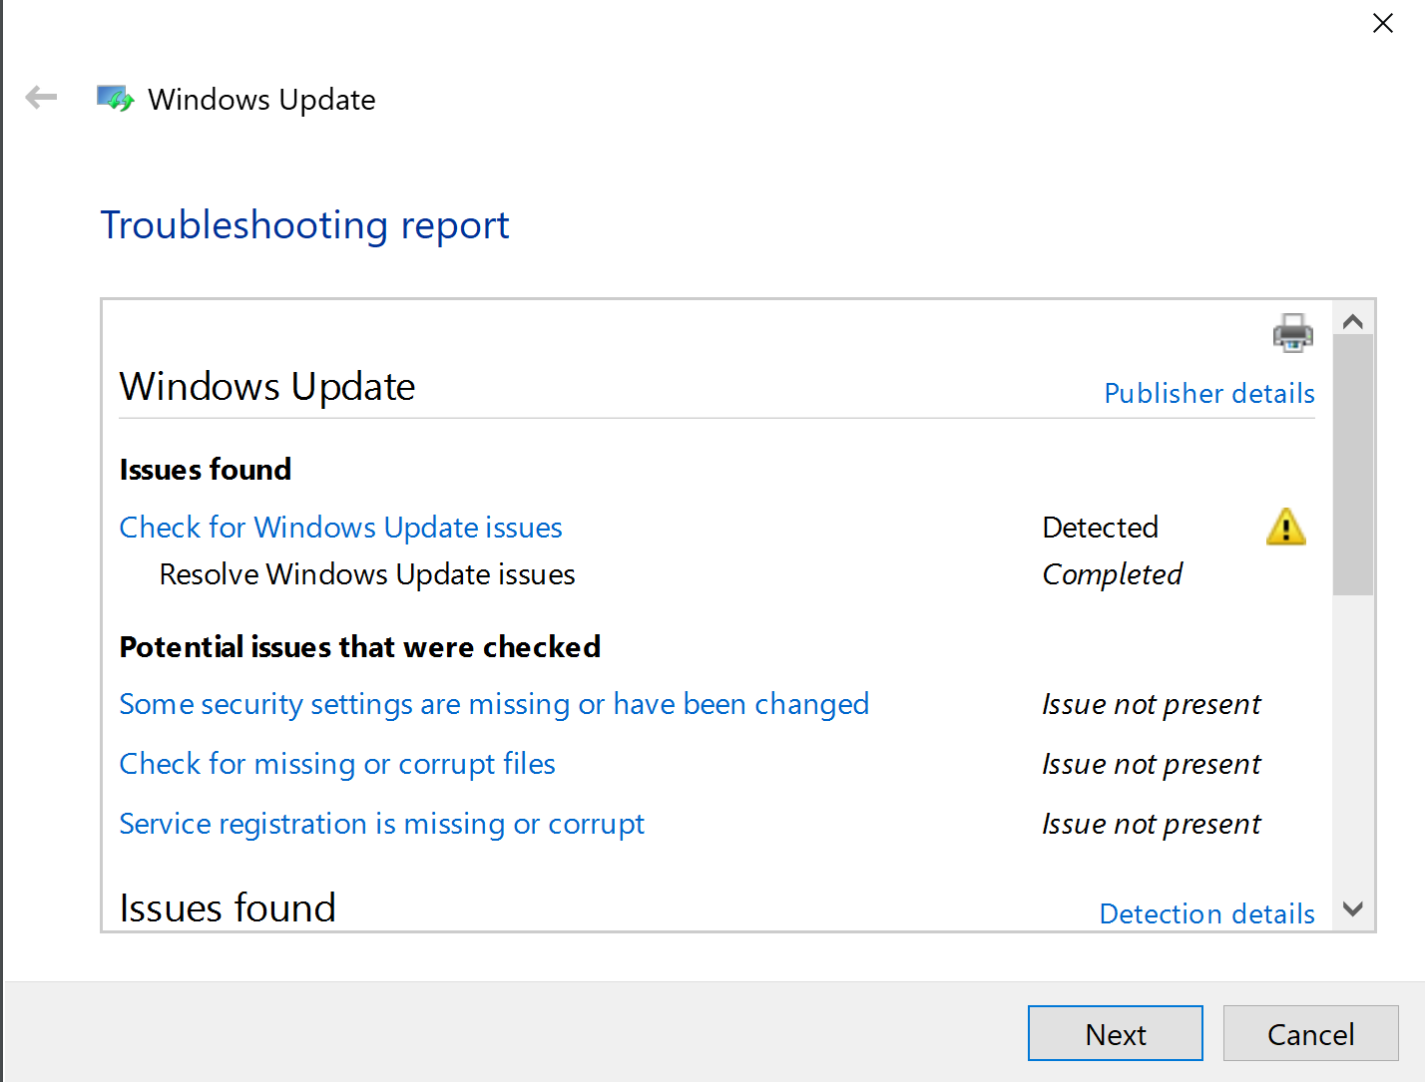Image resolution: width=1426 pixels, height=1082 pixels.
Task: Close the troubleshooter window
Action: 1382,23
